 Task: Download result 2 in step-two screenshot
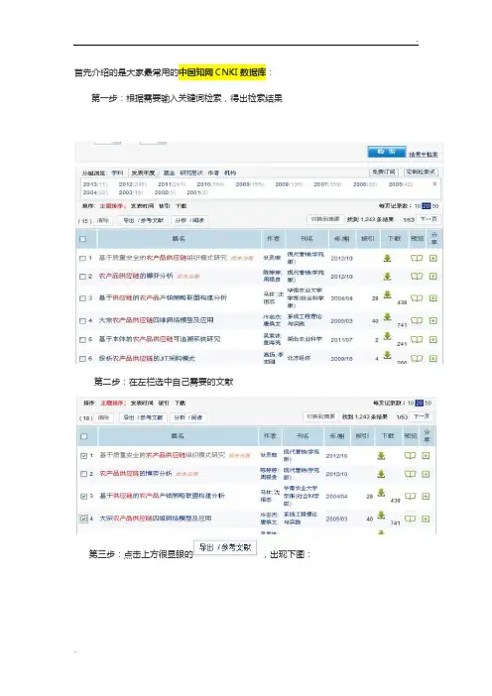click(x=381, y=474)
